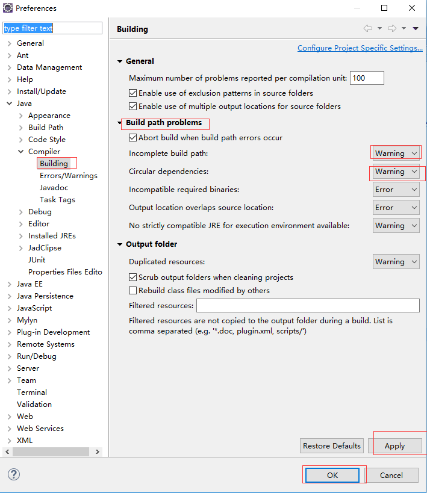Open the view menu triangle icon
Screen dimensions: 427x493
416,29
